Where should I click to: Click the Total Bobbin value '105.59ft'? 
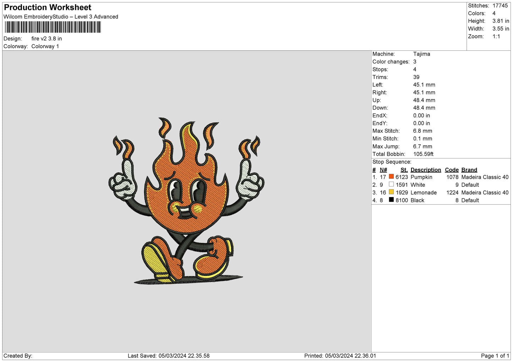(x=423, y=154)
